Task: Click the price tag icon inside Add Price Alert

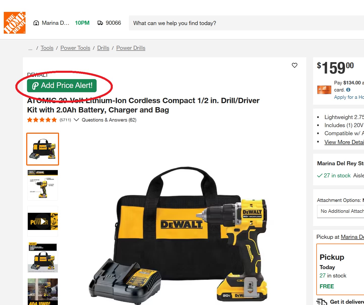Action: pos(35,86)
